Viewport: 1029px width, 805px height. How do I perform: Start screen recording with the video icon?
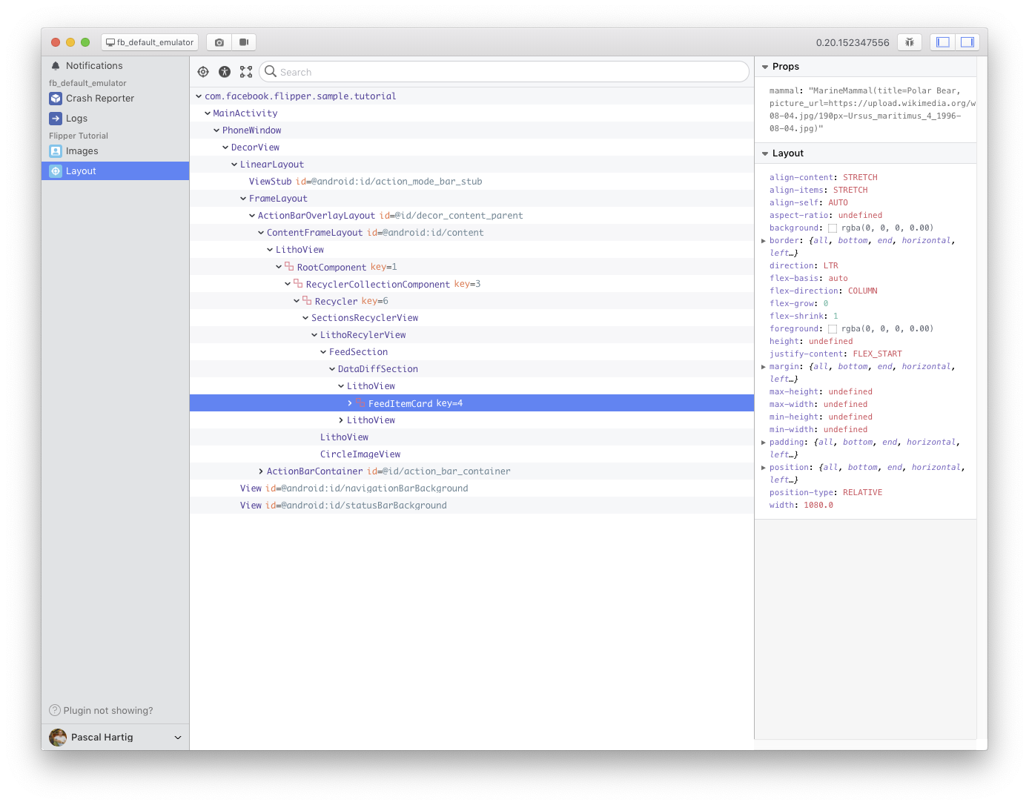tap(244, 42)
